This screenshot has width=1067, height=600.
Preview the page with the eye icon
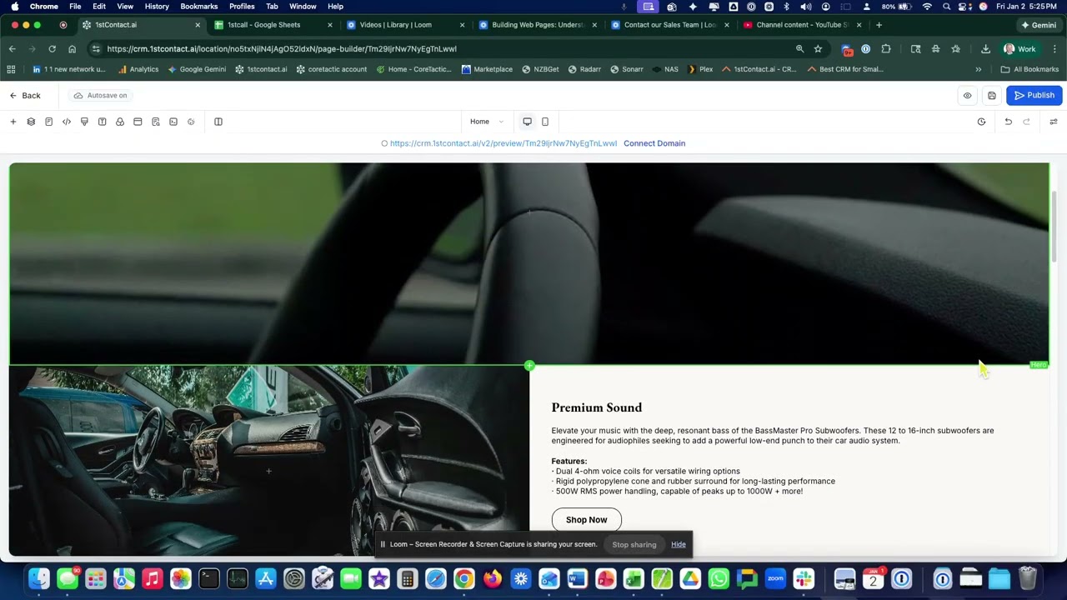click(x=967, y=96)
